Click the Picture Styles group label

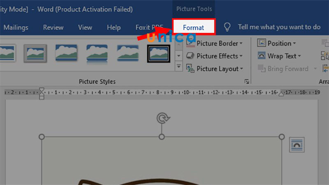(x=97, y=81)
